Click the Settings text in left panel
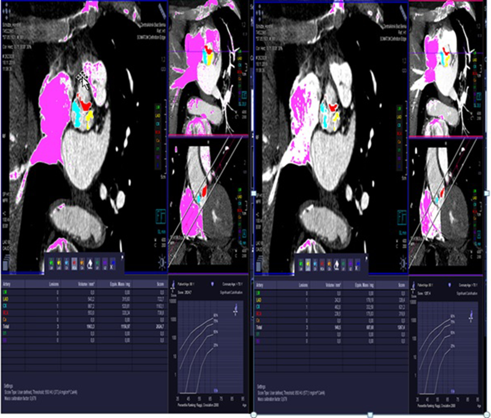This screenshot has width=491, height=418. pos(8,386)
